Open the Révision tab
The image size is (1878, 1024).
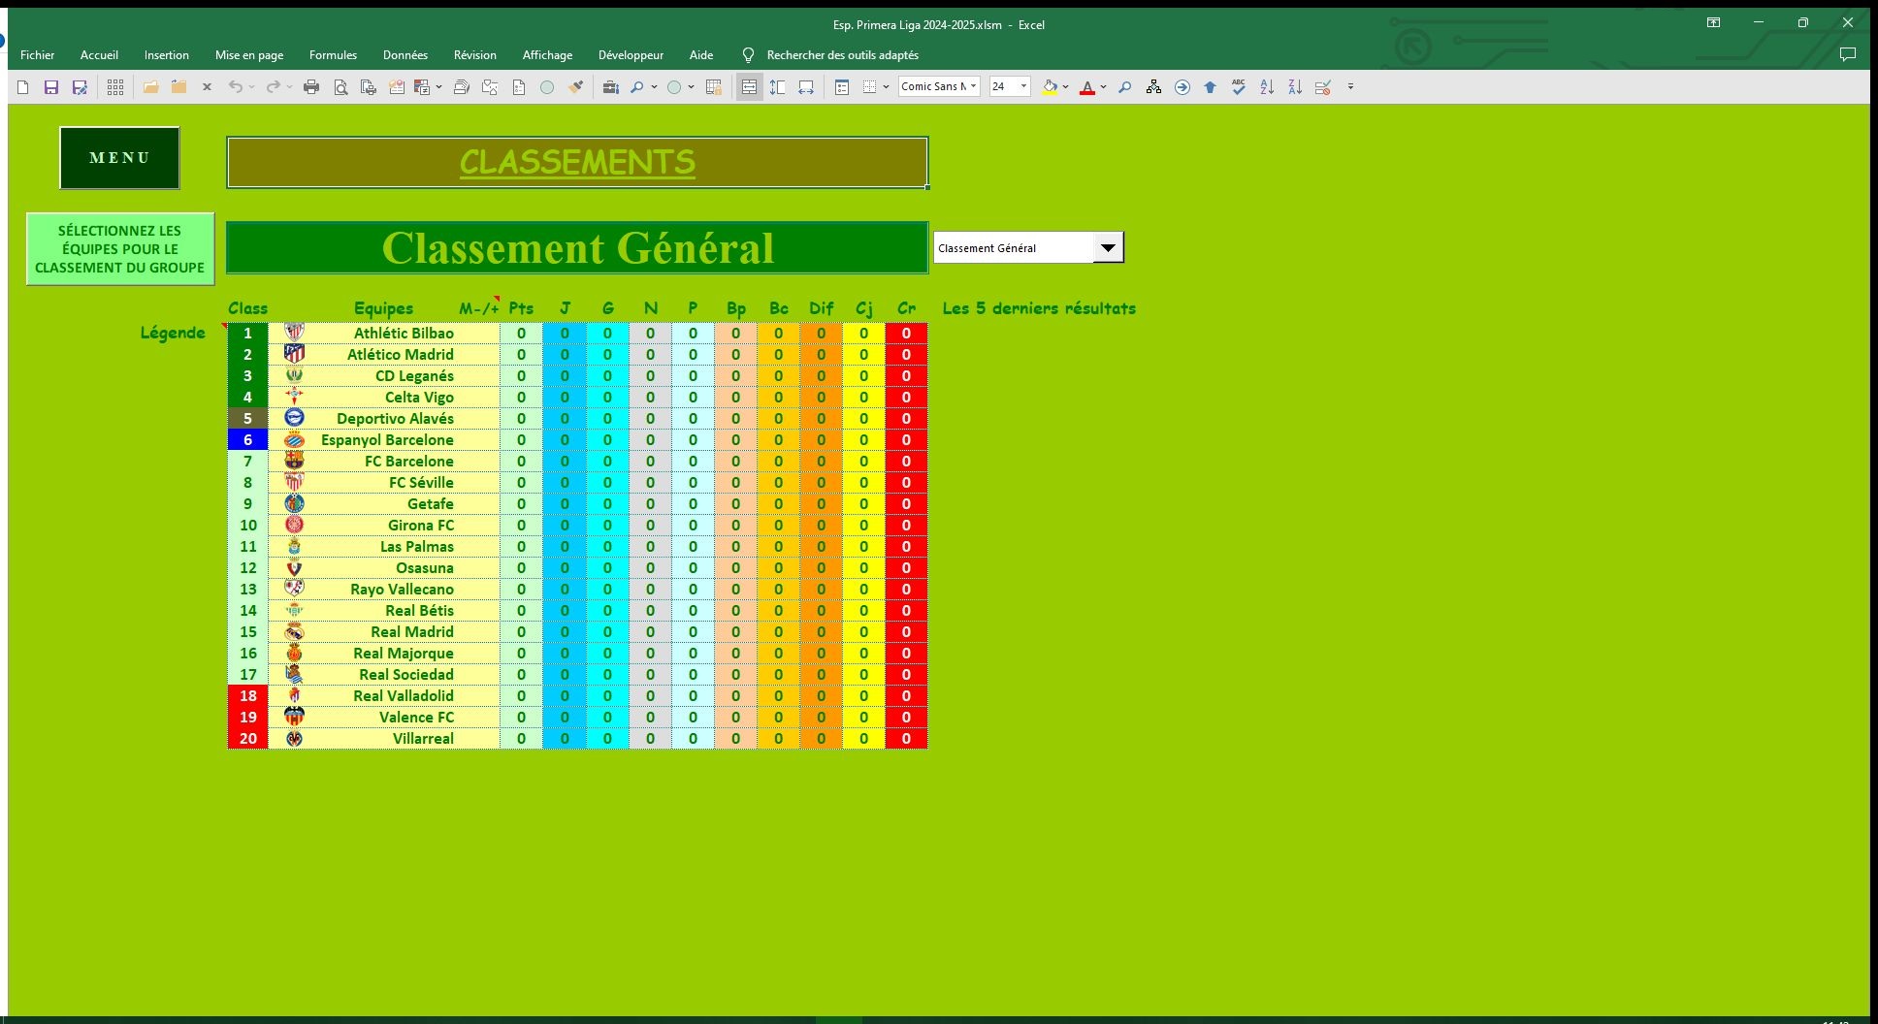[475, 55]
